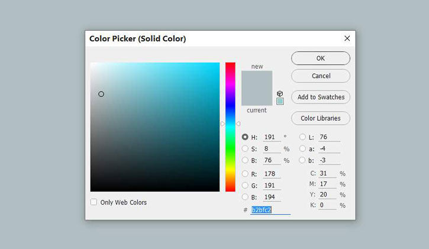Click the vertical hue spectrum slider
This screenshot has width=429, height=249.
click(230, 127)
